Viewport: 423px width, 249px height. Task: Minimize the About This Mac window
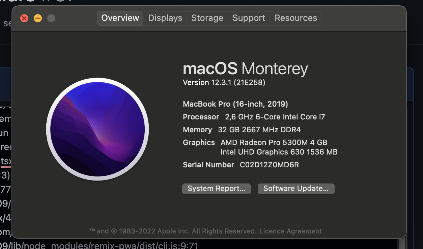pos(38,19)
